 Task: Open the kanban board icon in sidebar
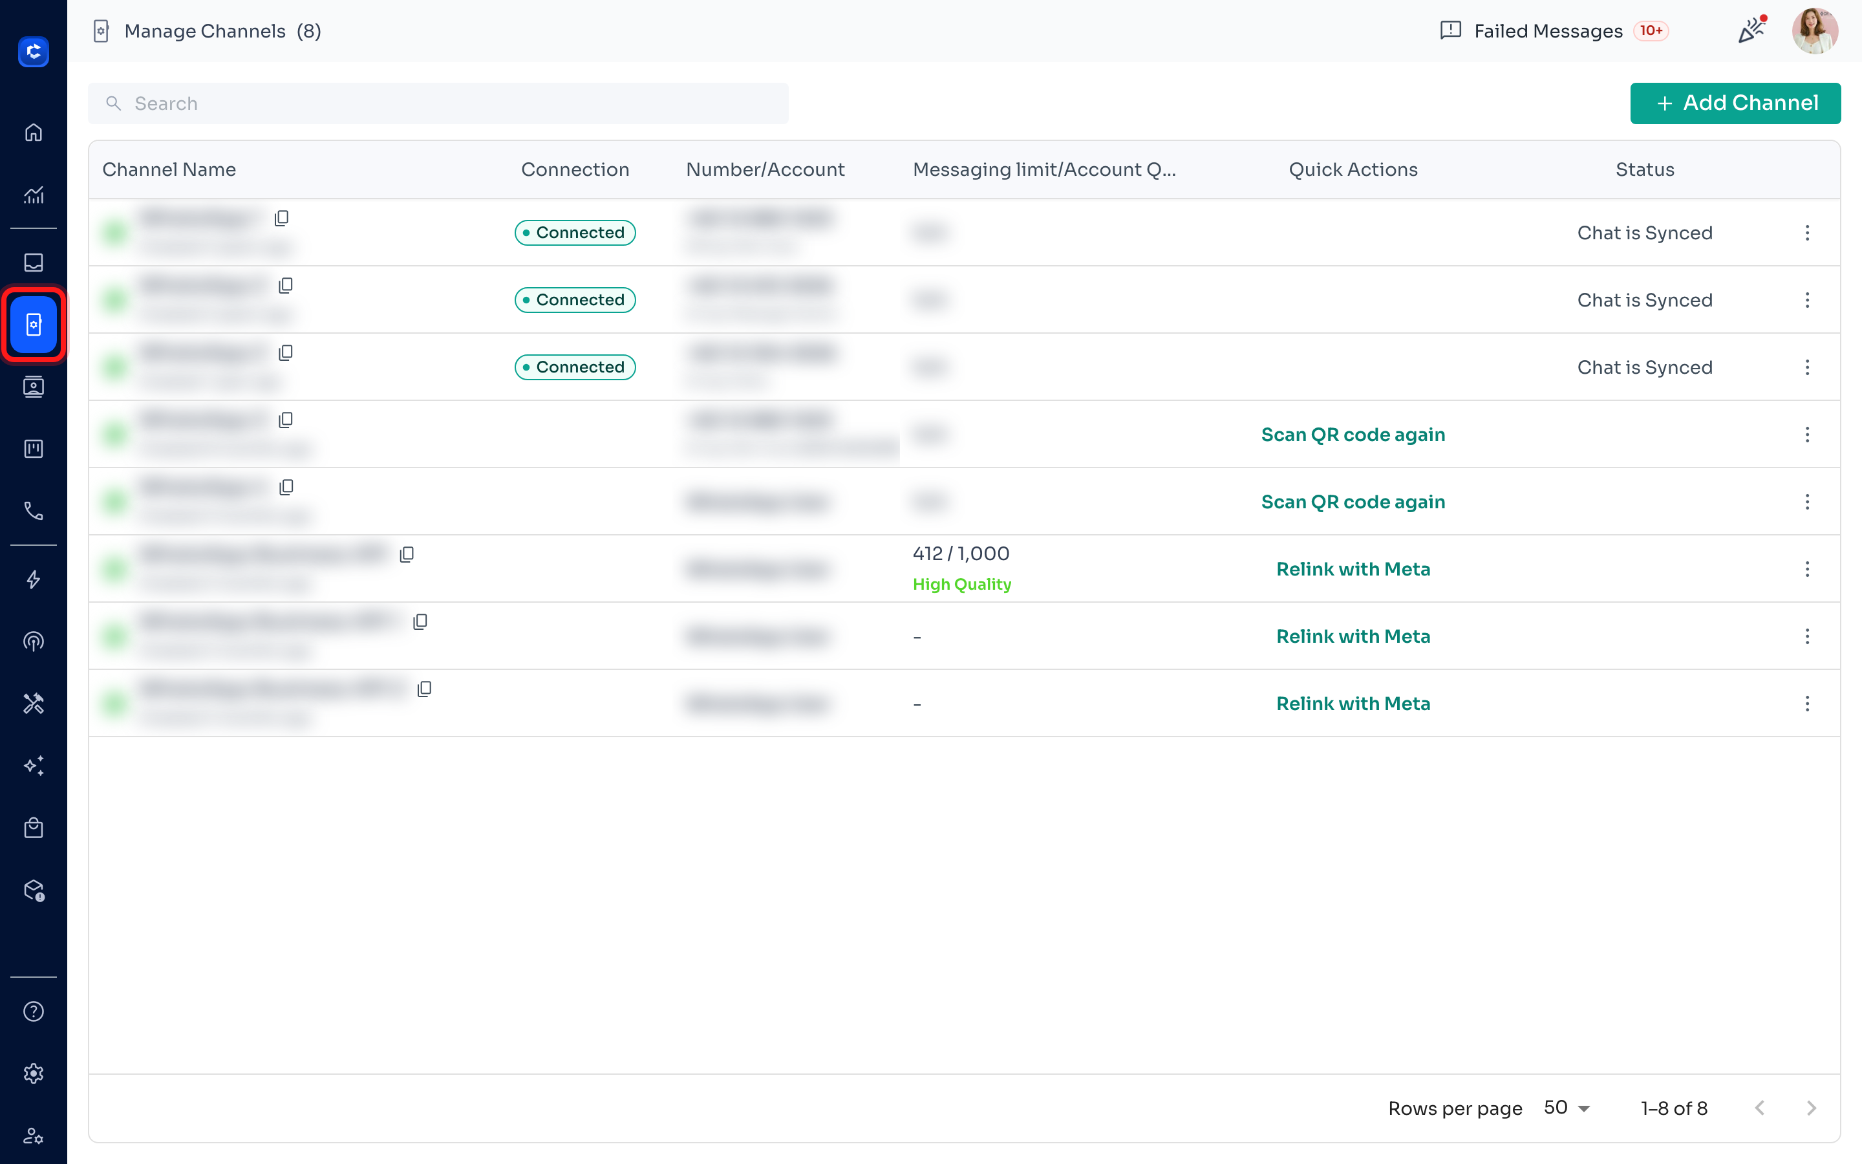[x=33, y=449]
